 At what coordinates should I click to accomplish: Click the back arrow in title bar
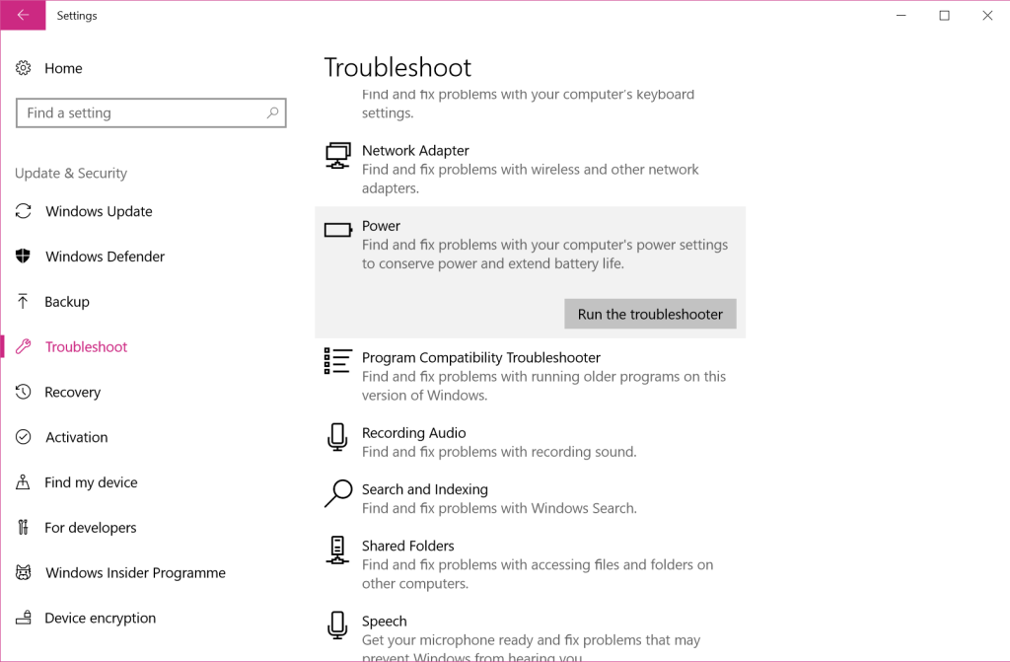click(x=23, y=15)
